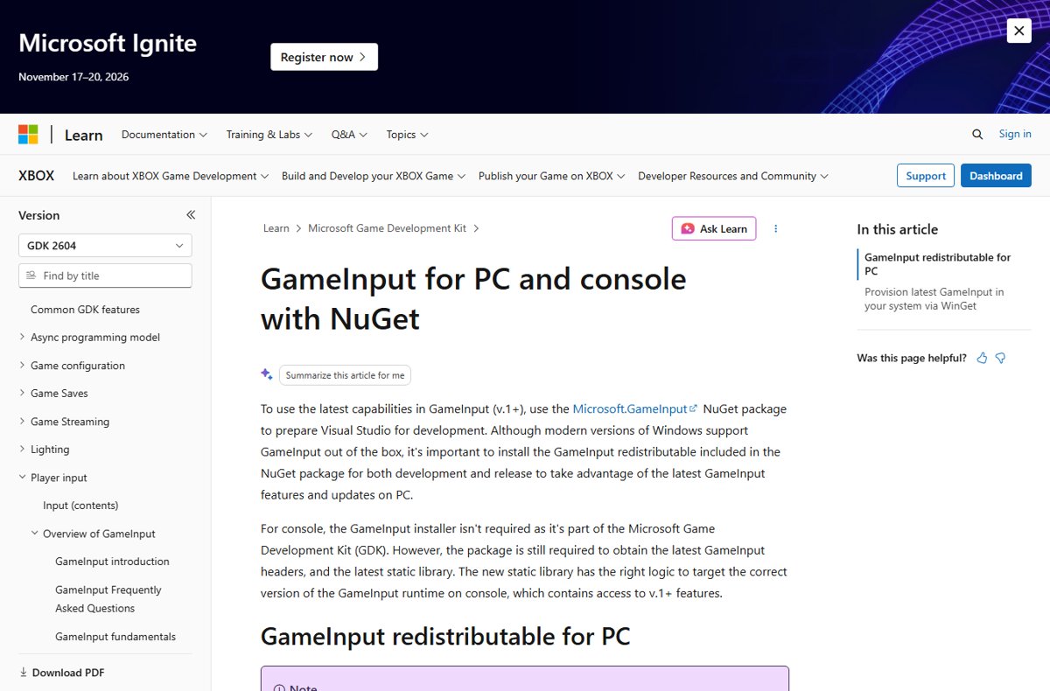This screenshot has height=691, width=1050.
Task: Open Microsoft Game Development Kit breadcrumb
Action: pyautogui.click(x=388, y=228)
